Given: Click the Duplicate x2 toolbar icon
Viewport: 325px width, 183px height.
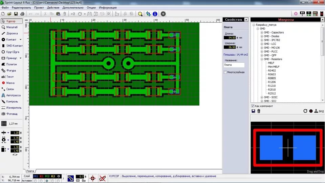Looking at the screenshot, I should [73, 14].
